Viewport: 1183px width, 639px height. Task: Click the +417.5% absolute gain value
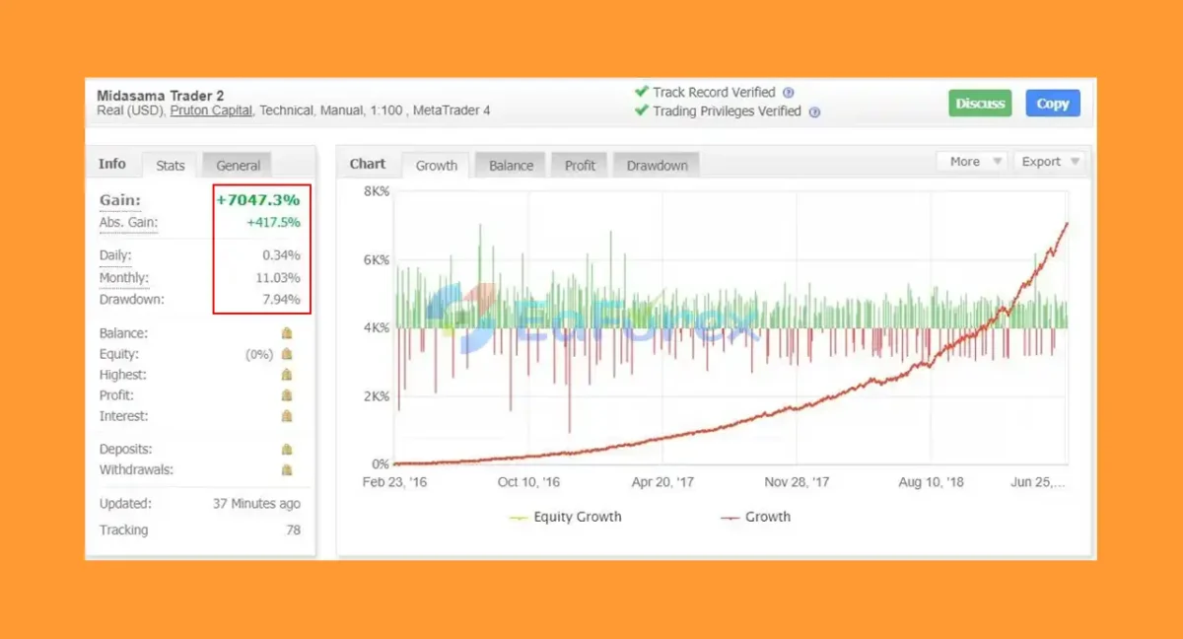coord(273,223)
